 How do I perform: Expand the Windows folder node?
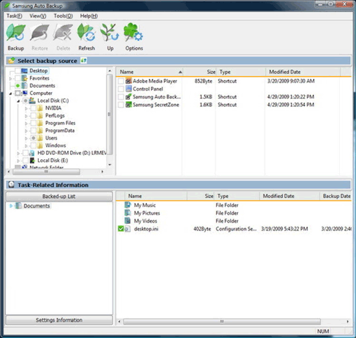(x=26, y=146)
